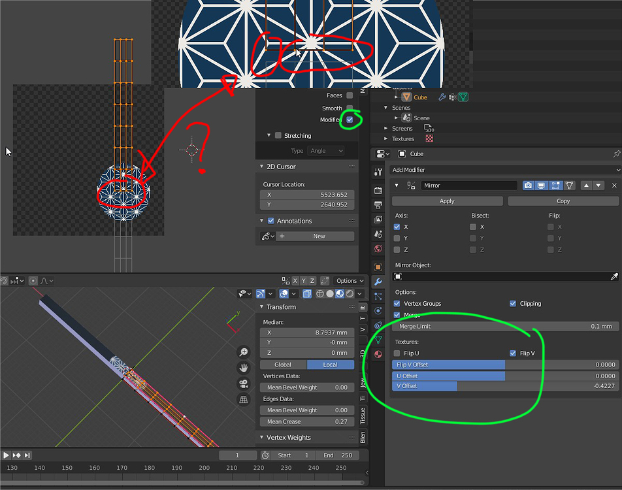This screenshot has height=490, width=622.
Task: Toggle Mirror modifier viewport display icon
Action: coord(541,186)
